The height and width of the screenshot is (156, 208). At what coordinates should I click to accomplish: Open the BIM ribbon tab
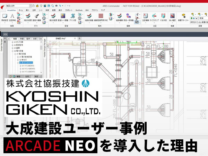point(87,10)
